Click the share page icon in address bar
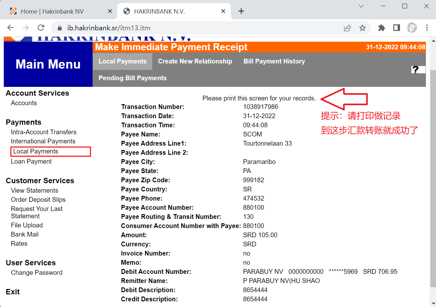This screenshot has height=307, width=436. [347, 28]
